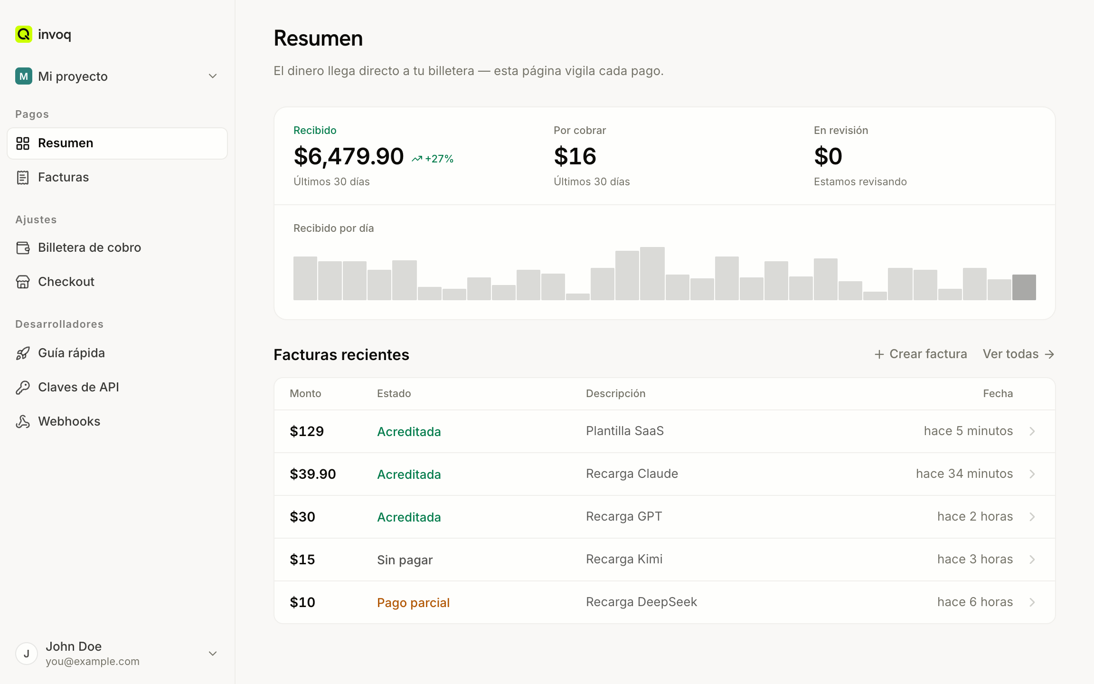Click the $16 Por cobrar total
The height and width of the screenshot is (684, 1094).
click(x=575, y=156)
